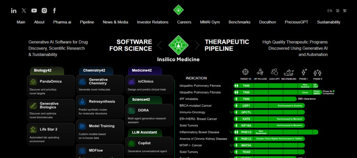Click the Retrosynthesis flask icon

(82, 101)
